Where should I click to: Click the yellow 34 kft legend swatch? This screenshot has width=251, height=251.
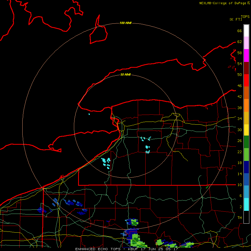click(246, 130)
